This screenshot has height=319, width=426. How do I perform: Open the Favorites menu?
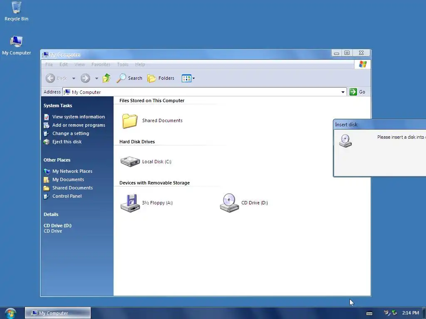point(101,64)
